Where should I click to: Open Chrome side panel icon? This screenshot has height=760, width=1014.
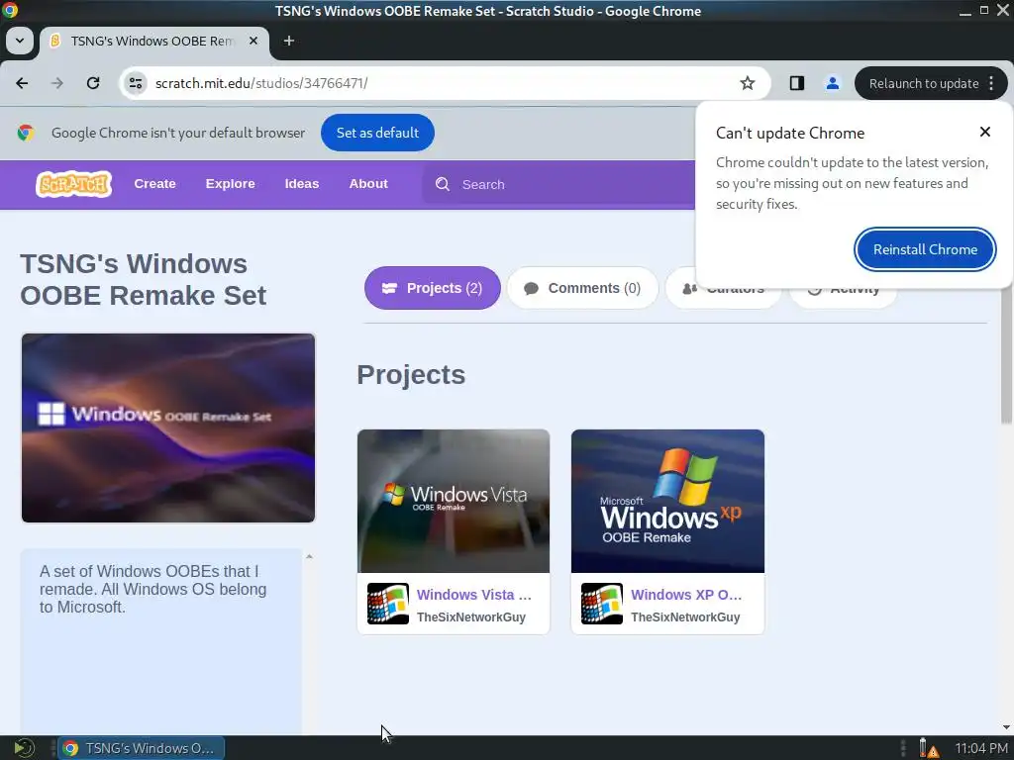click(797, 83)
